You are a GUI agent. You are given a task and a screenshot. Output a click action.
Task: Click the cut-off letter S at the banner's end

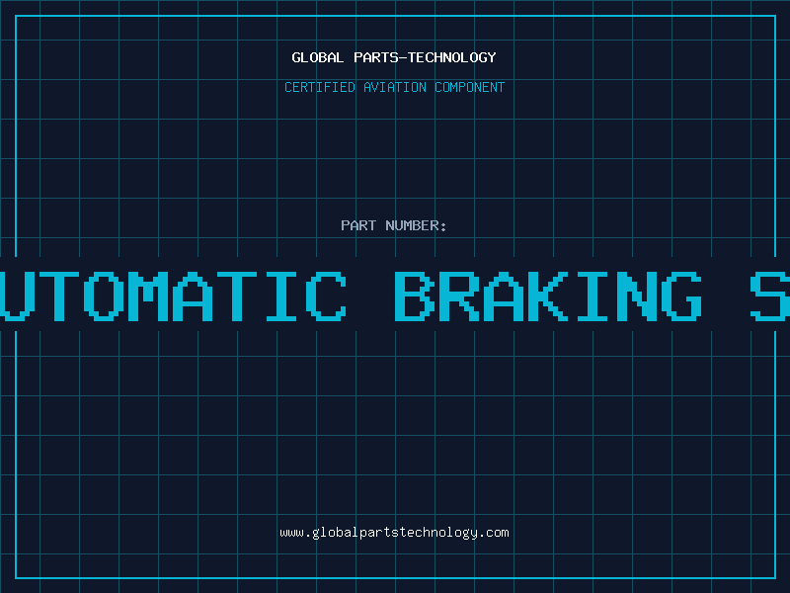pos(770,296)
